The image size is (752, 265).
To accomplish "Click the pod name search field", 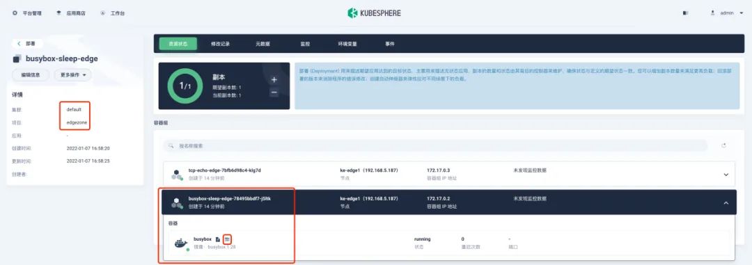I will tap(435, 145).
